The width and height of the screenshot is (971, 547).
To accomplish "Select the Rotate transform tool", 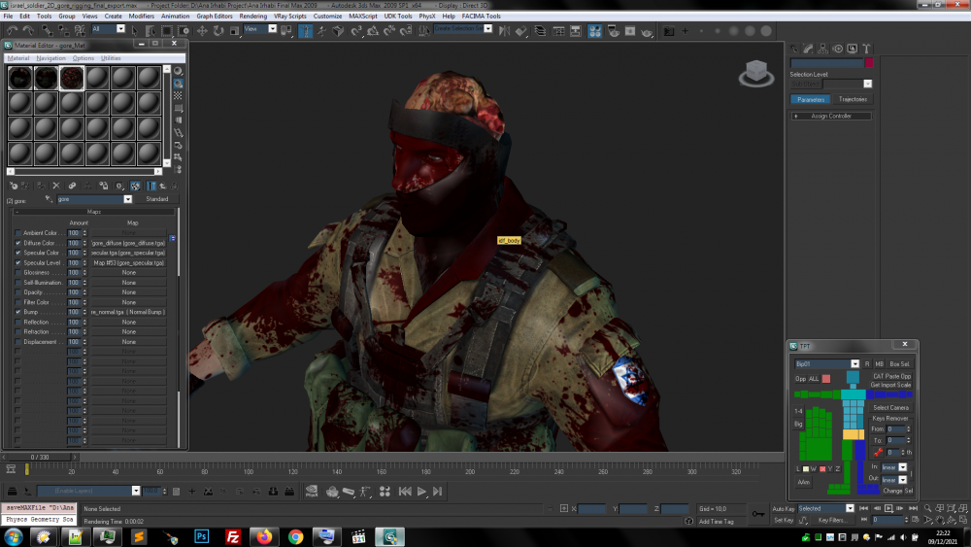I will [218, 30].
